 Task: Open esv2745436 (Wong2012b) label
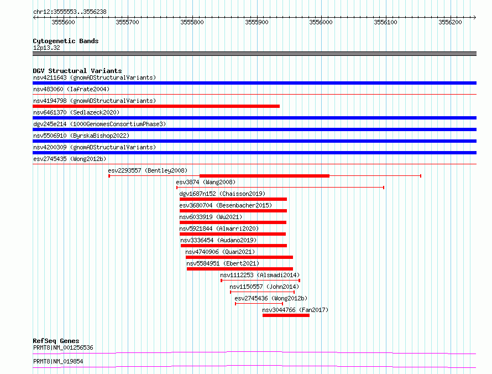(x=271, y=298)
